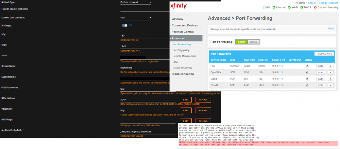The image size is (340, 149).
Task: Click the Logout link
Action: coord(311,3)
